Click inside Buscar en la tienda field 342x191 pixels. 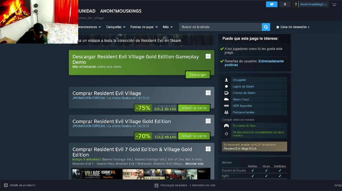pyautogui.click(x=220, y=27)
